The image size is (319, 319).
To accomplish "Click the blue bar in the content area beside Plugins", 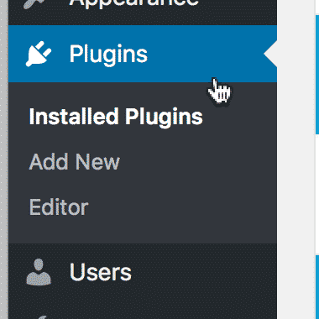I will tap(317, 75).
